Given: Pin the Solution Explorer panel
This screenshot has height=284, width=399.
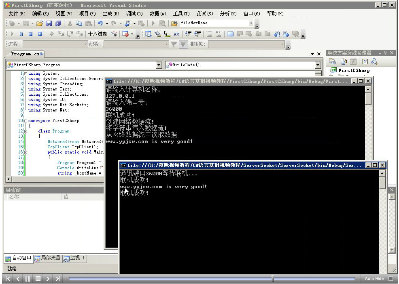Looking at the screenshot, I should point(386,53).
